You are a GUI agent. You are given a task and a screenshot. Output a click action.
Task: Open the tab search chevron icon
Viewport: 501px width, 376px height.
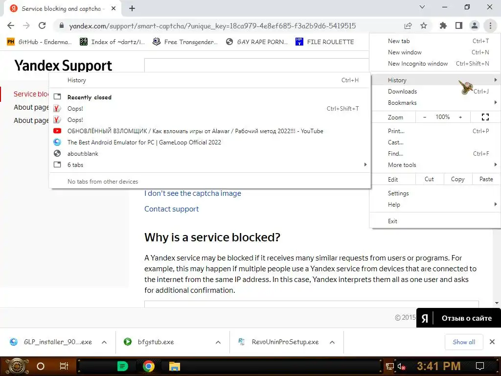click(x=422, y=7)
